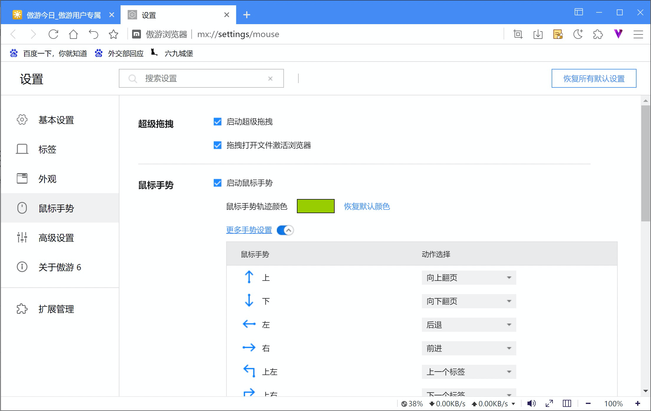Click the 动作选择 column header
Viewport: 651px width, 411px height.
436,254
